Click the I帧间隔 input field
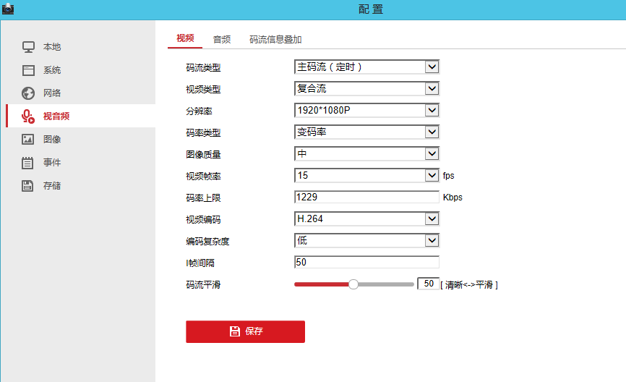The image size is (626, 382). 367,262
